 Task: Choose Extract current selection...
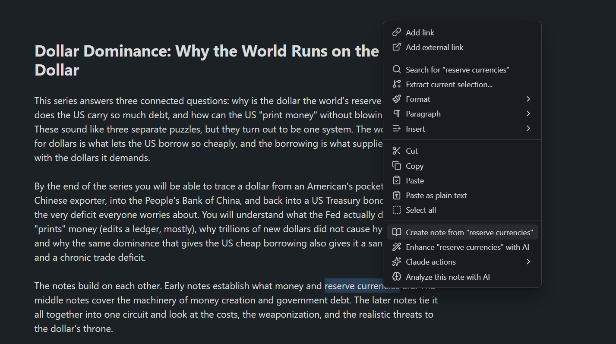(462, 84)
